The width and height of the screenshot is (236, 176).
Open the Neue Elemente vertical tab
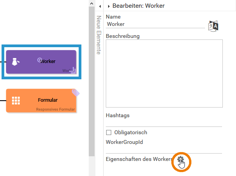[x=99, y=35]
